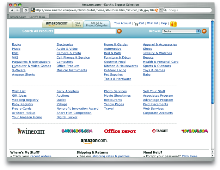Click the blue vertical scrollbar thumb
Screen dimensions: 220x170
tap(213, 62)
